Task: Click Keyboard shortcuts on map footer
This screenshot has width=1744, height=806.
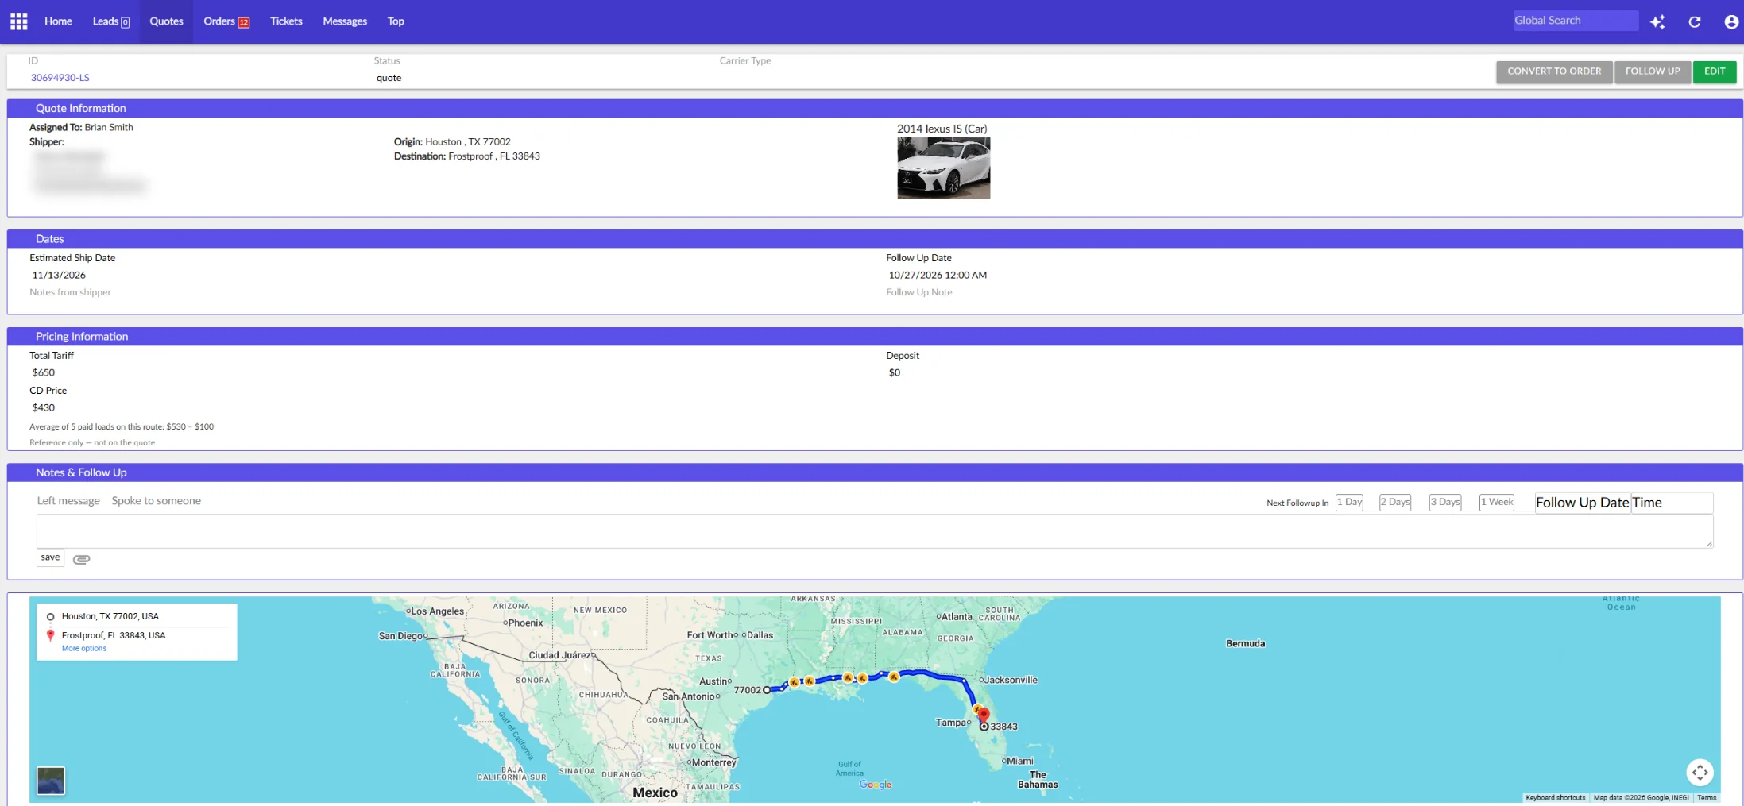Action: click(x=1555, y=797)
